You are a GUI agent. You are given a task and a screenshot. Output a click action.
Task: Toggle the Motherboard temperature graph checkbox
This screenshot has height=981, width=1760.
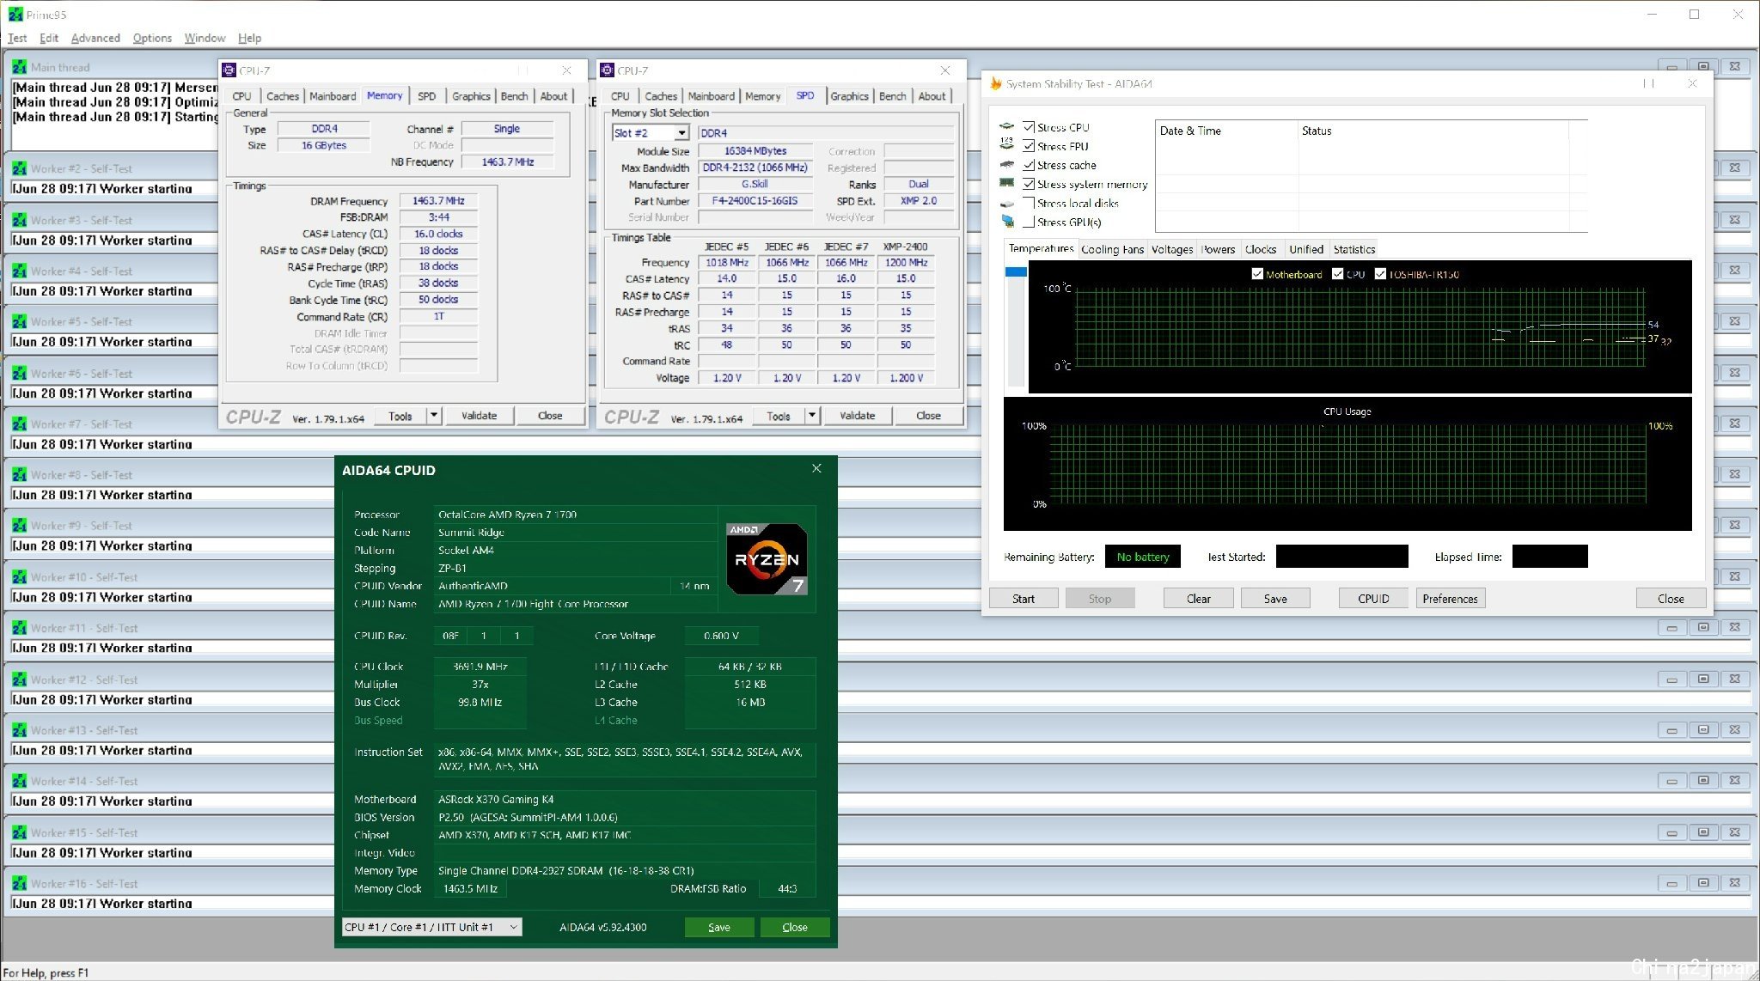[1257, 274]
